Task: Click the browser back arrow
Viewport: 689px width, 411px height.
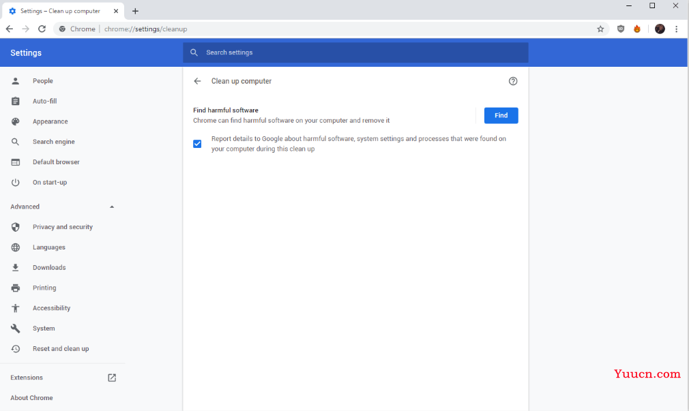Action: tap(10, 29)
